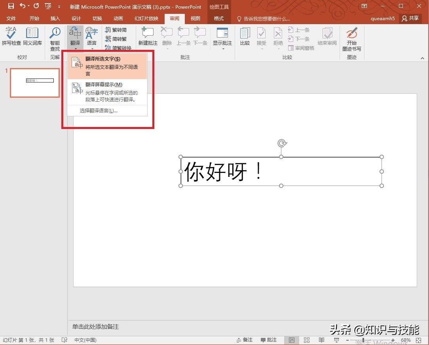429x345 pixels.
Task: Open the 语言 language dropdown
Action: coord(92,38)
